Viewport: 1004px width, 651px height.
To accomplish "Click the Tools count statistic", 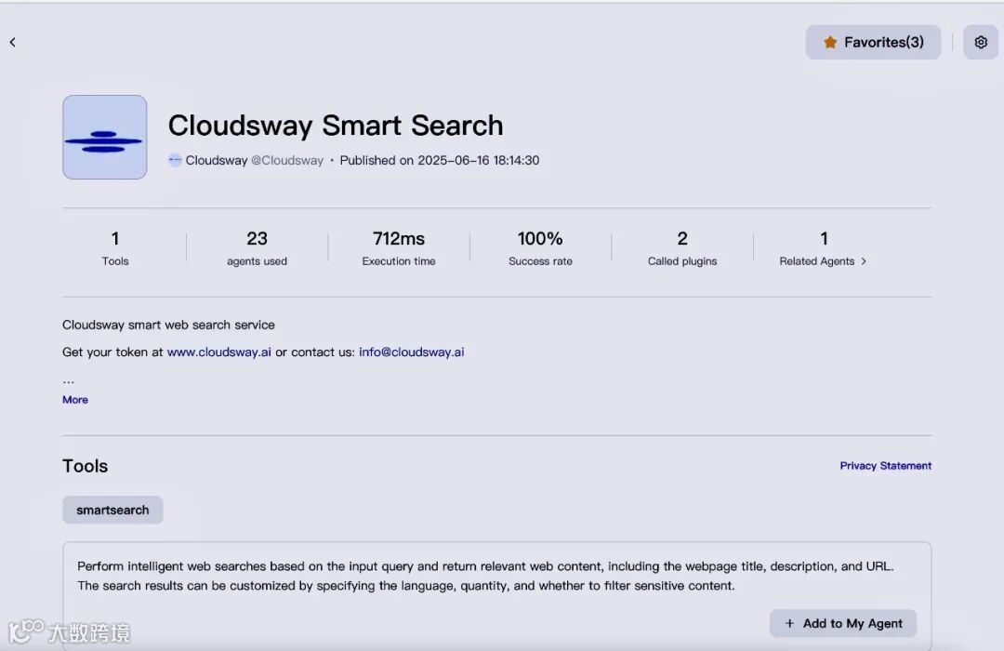I will coord(115,248).
